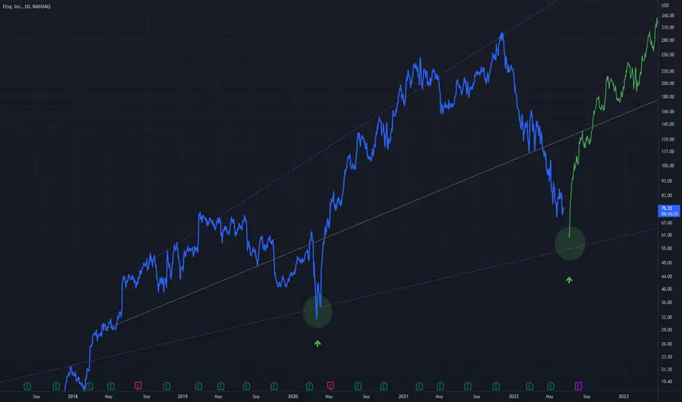Open the February 2022 green earnings marker

pyautogui.click(x=529, y=386)
